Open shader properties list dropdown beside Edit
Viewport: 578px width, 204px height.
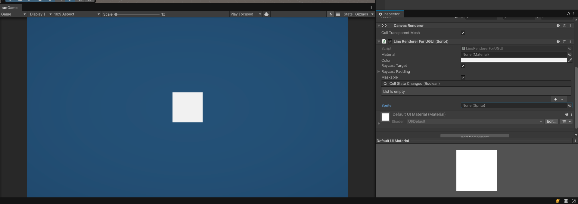[x=566, y=121]
